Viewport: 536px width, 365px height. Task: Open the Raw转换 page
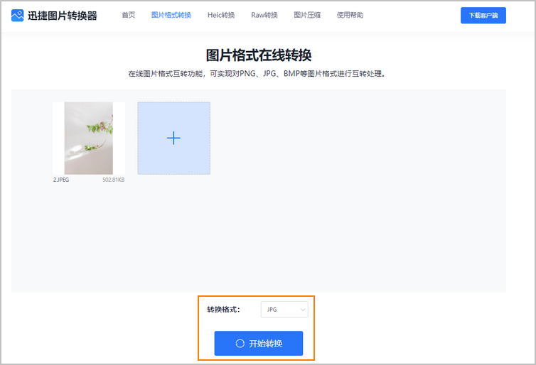click(264, 15)
